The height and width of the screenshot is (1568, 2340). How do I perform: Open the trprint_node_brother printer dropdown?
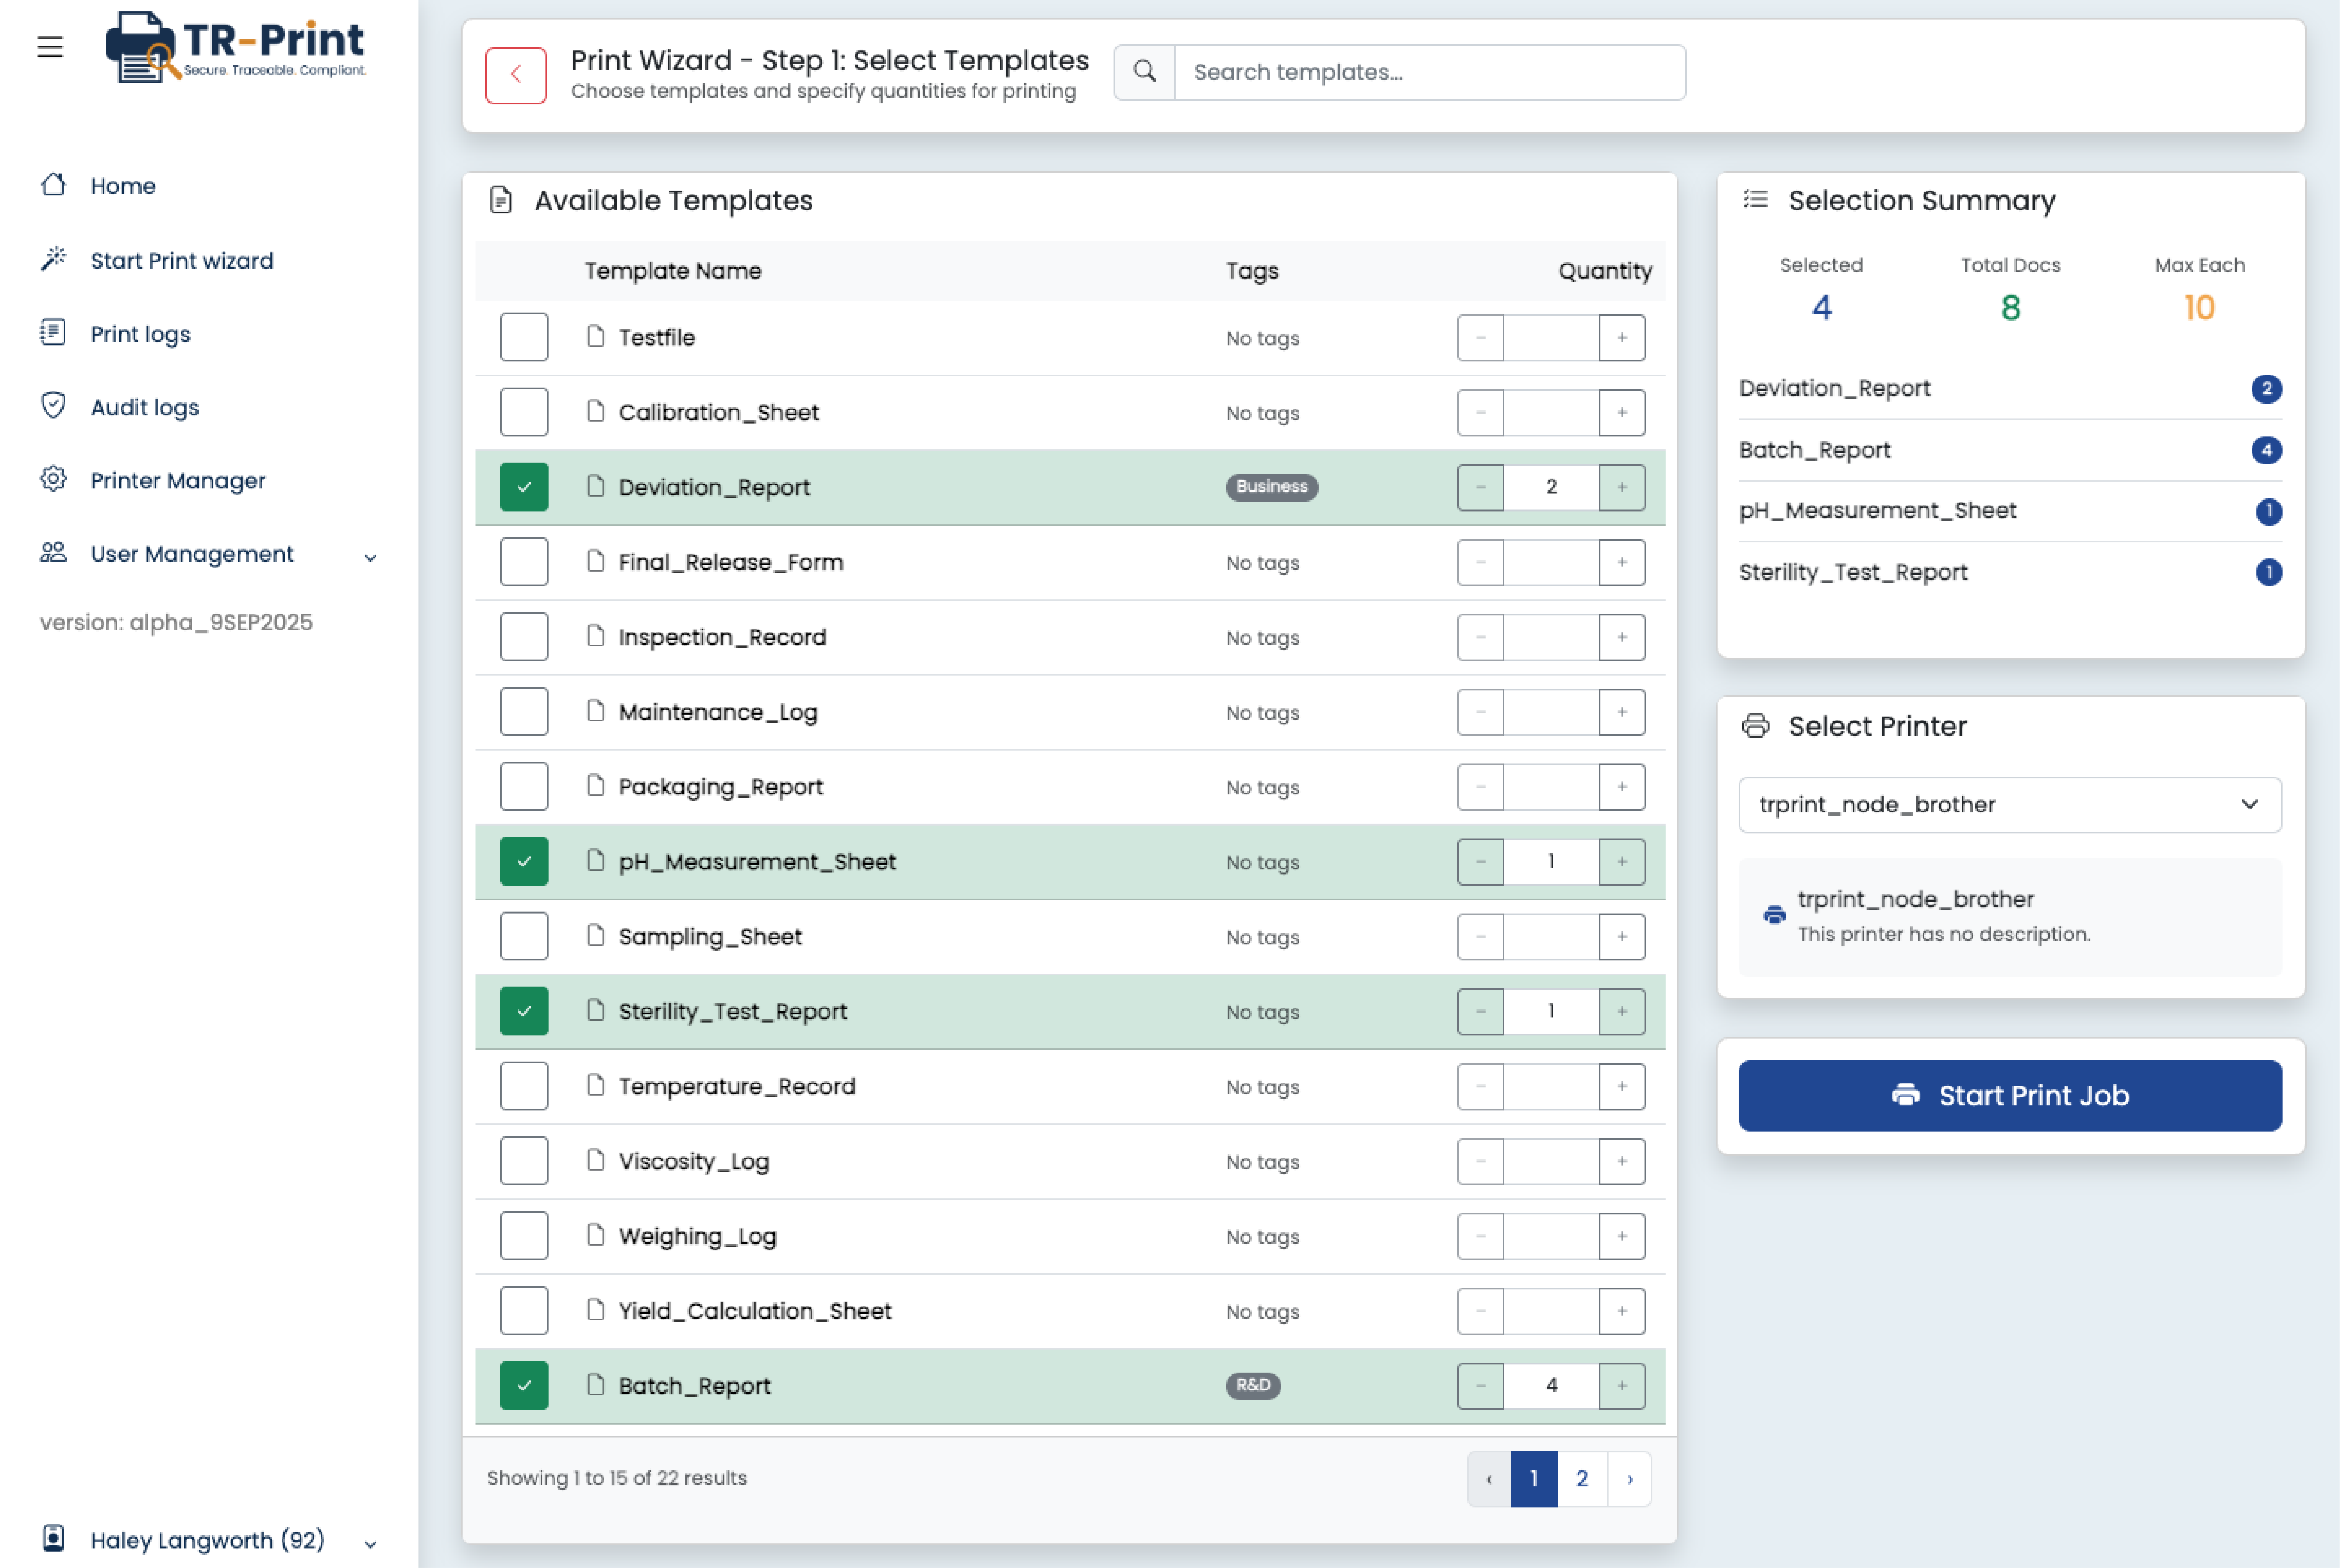coord(2009,805)
